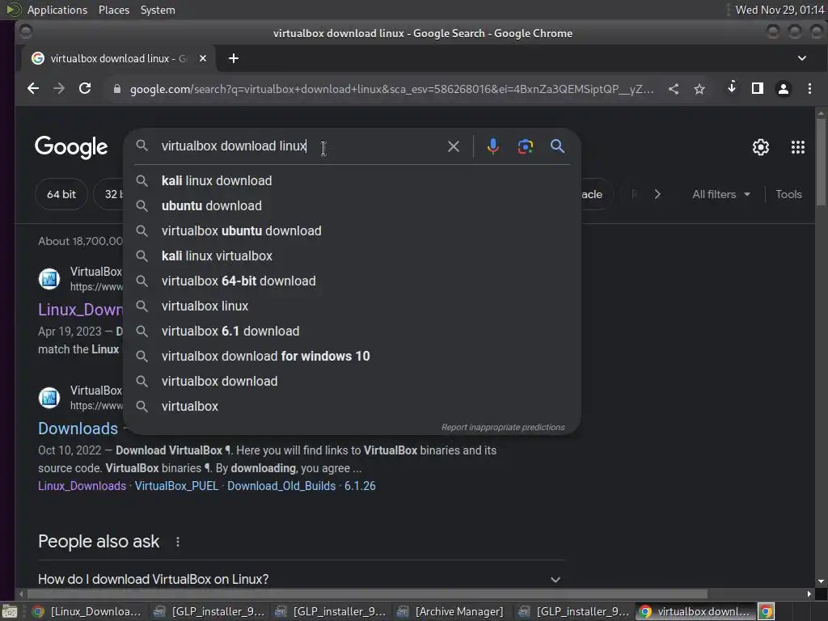The image size is (828, 621).
Task: Start voice search with microphone icon
Action: click(x=492, y=146)
